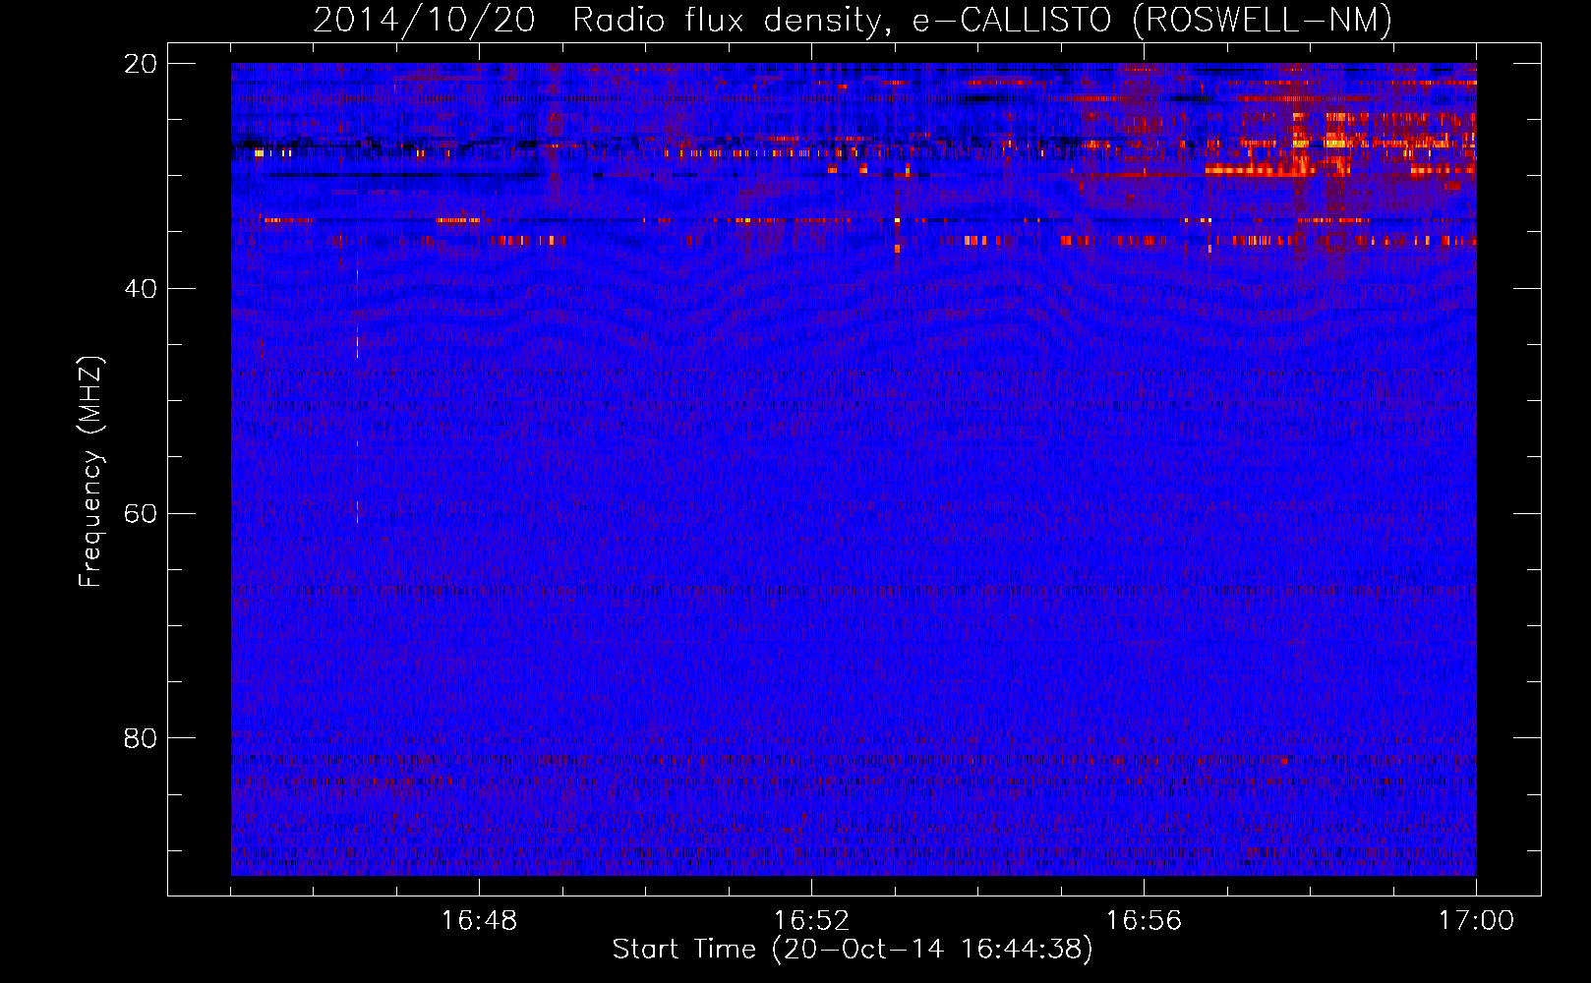Click the 40 frequency tick label

coord(141,289)
